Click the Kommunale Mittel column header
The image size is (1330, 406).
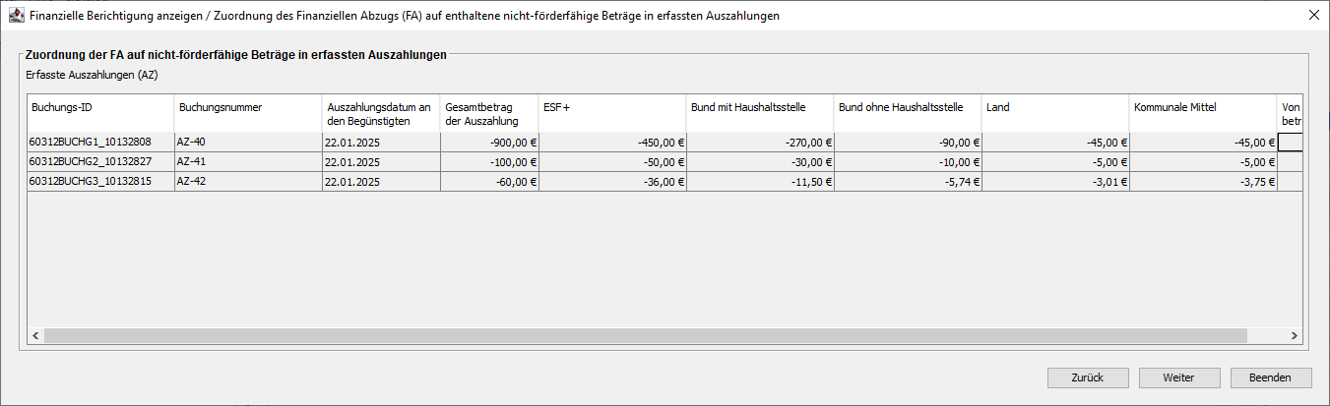click(x=1203, y=113)
